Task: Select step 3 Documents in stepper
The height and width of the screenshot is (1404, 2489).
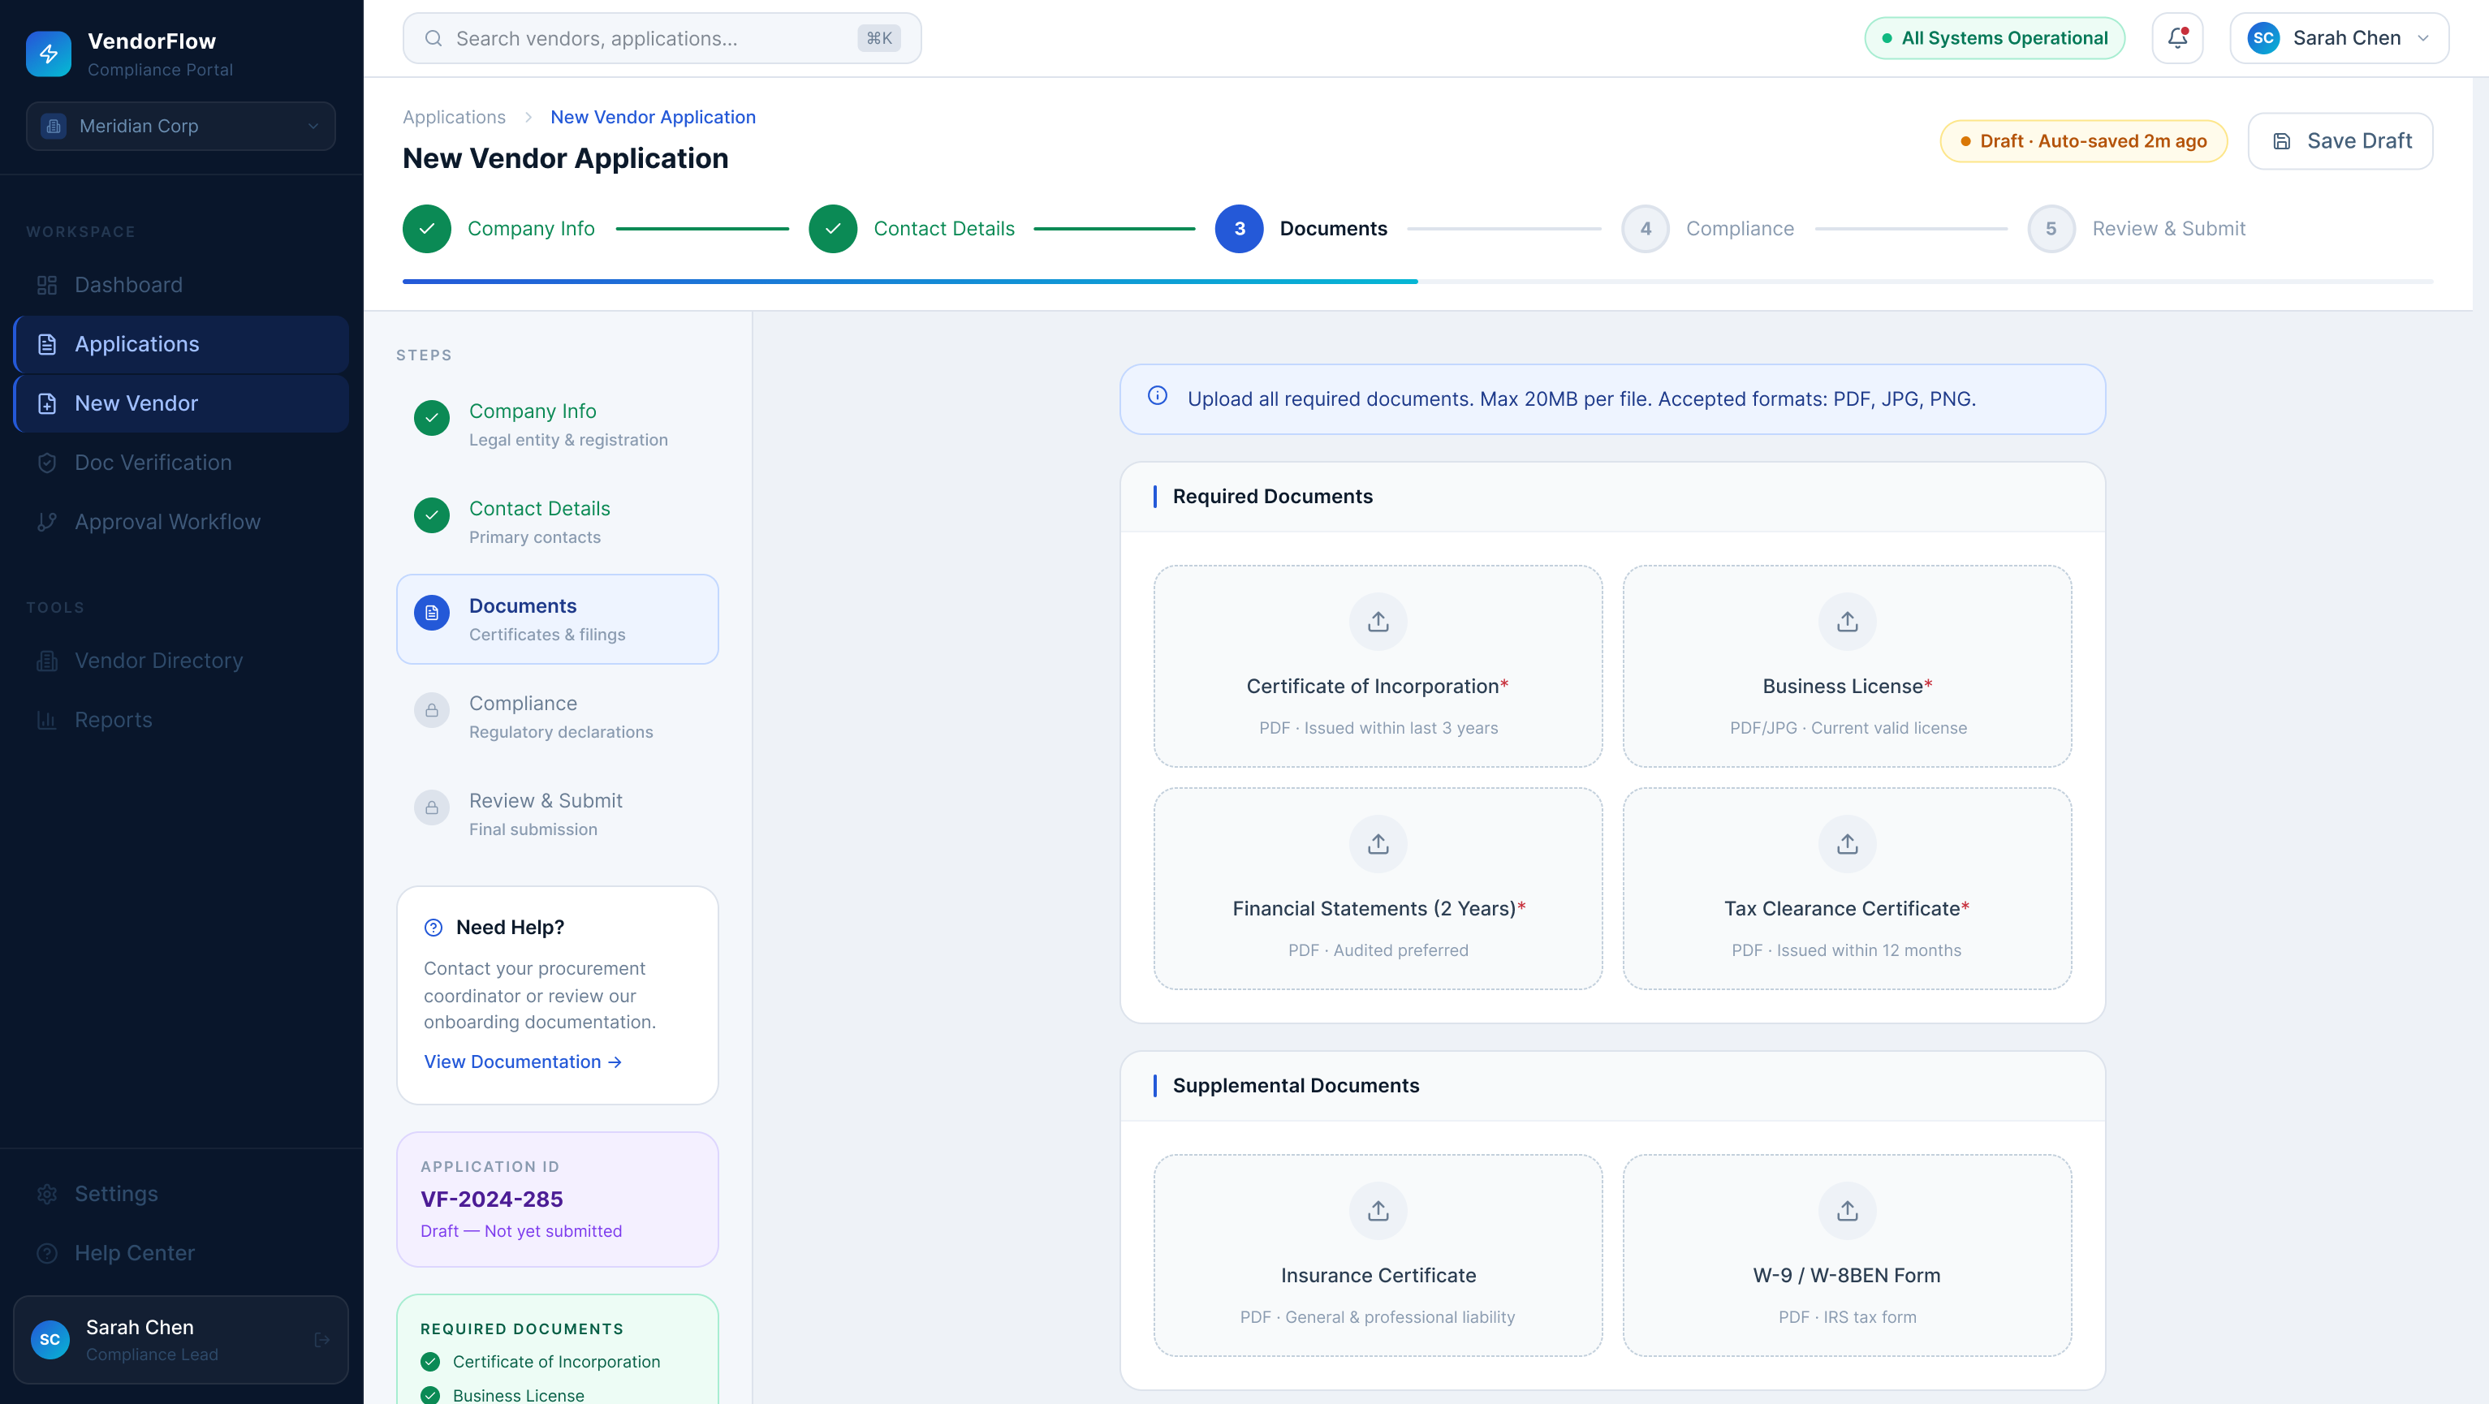Action: pyautogui.click(x=1301, y=229)
